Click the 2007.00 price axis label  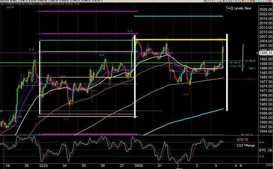point(266,37)
